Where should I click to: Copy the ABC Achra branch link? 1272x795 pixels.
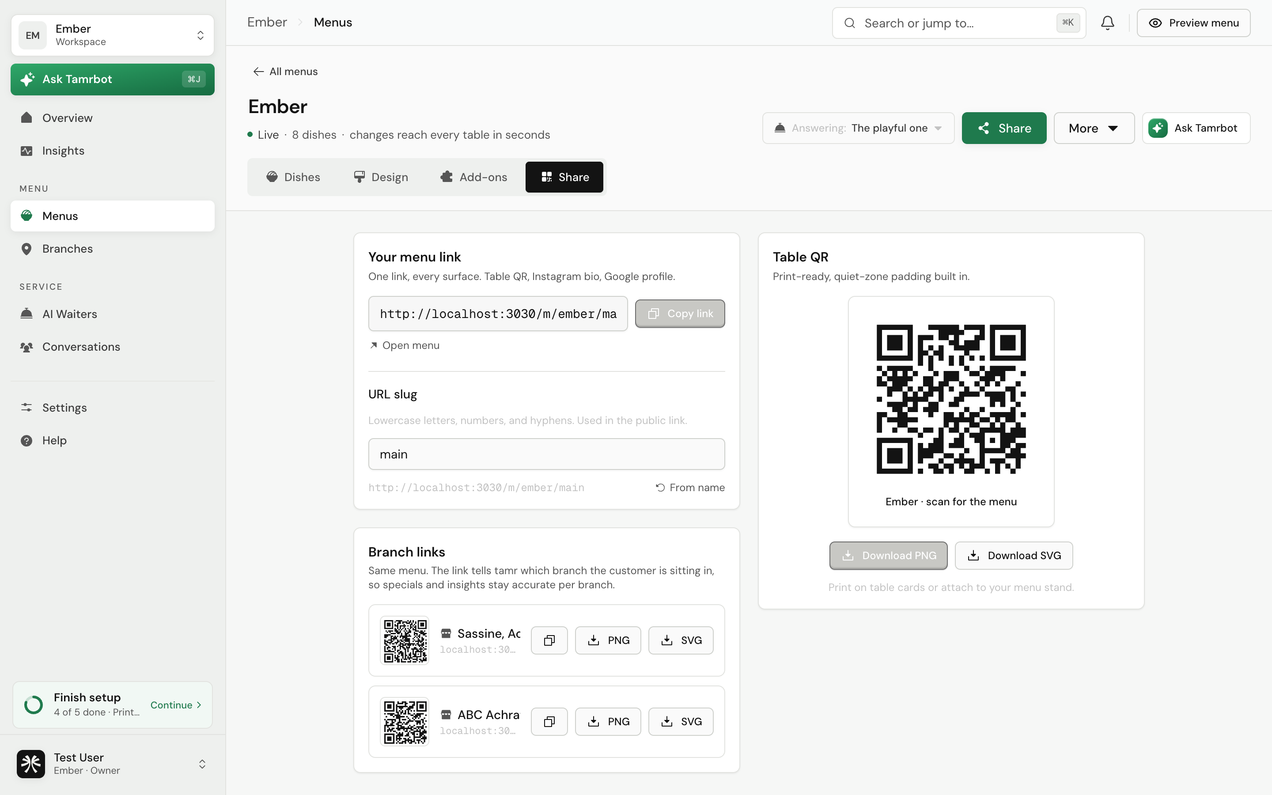pyautogui.click(x=549, y=722)
